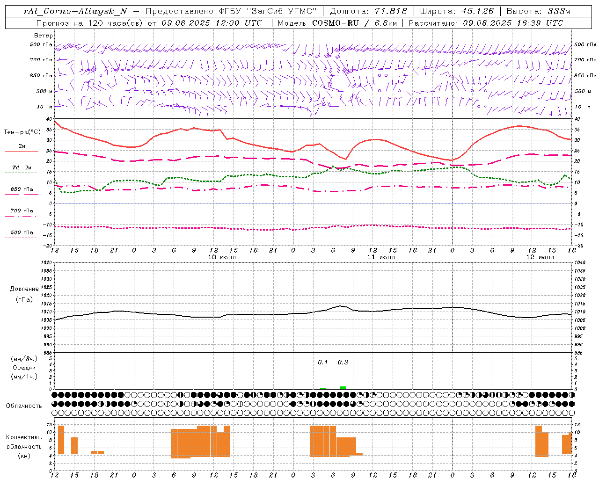Click dotted pink line under legend '500 гПа'
The width and height of the screenshot is (599, 479).
coord(21,238)
